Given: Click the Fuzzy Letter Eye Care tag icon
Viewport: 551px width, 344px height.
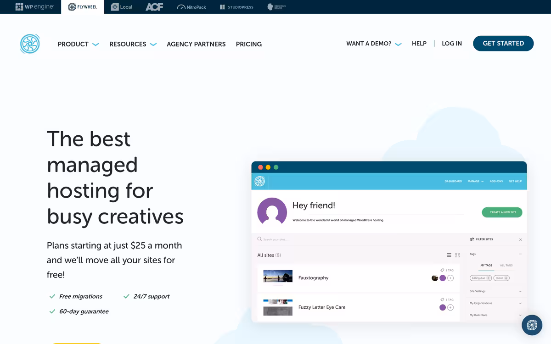Looking at the screenshot, I should (442, 300).
